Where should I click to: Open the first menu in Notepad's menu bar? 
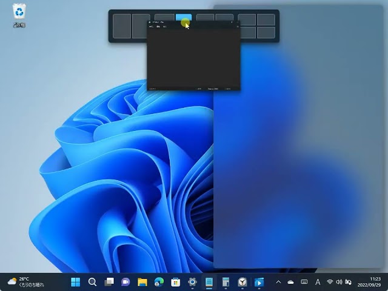tap(151, 27)
